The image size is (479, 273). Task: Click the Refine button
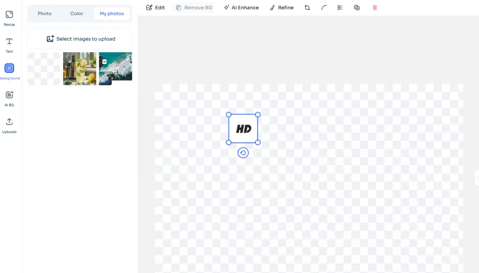point(282,8)
